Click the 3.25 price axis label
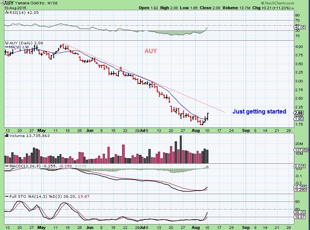The height and width of the screenshot is (230, 310). tap(299, 72)
